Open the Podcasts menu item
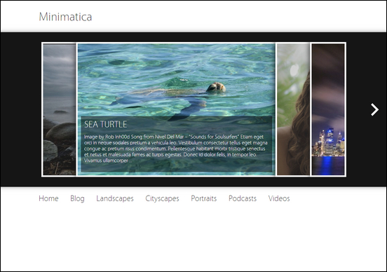The width and height of the screenshot is (387, 272). click(243, 198)
